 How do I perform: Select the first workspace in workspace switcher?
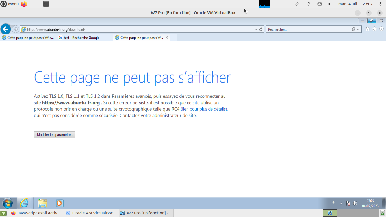tap(330, 213)
